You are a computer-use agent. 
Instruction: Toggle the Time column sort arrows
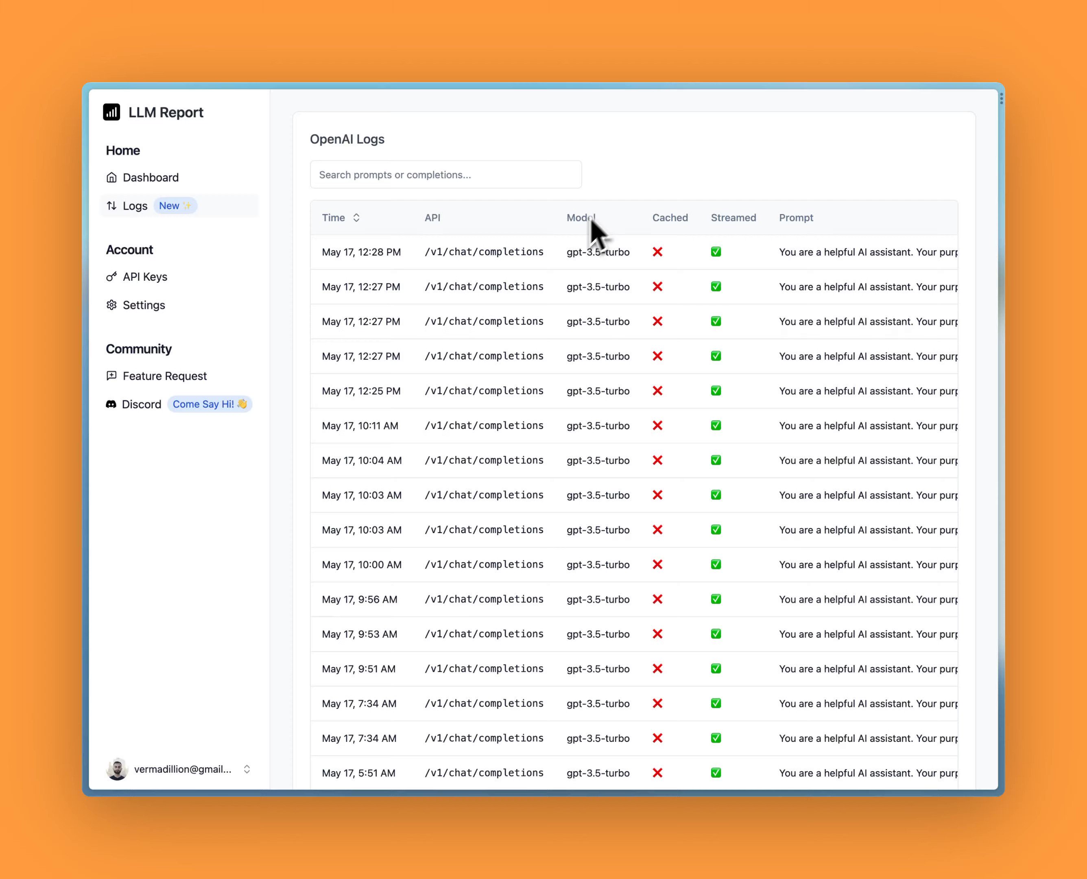coord(356,218)
